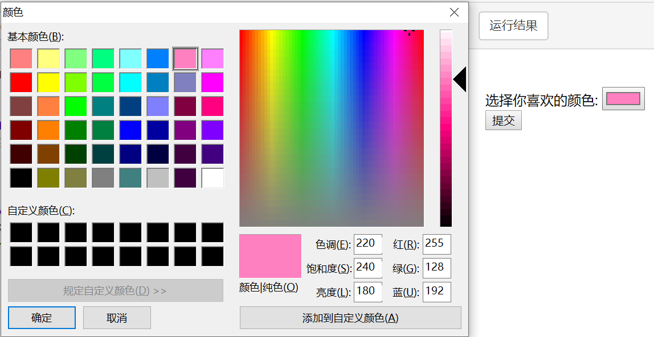Edit the 红(R) value field
654x337 pixels.
point(438,244)
